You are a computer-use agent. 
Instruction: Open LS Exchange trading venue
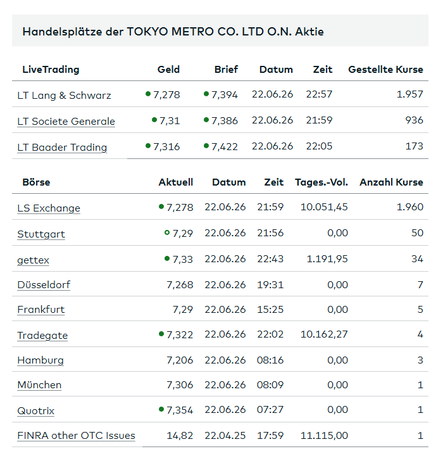pos(49,208)
